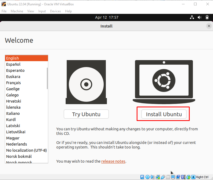Select Lietuviškai in the language list
The width and height of the screenshot is (213, 180).
click(x=27, y=132)
